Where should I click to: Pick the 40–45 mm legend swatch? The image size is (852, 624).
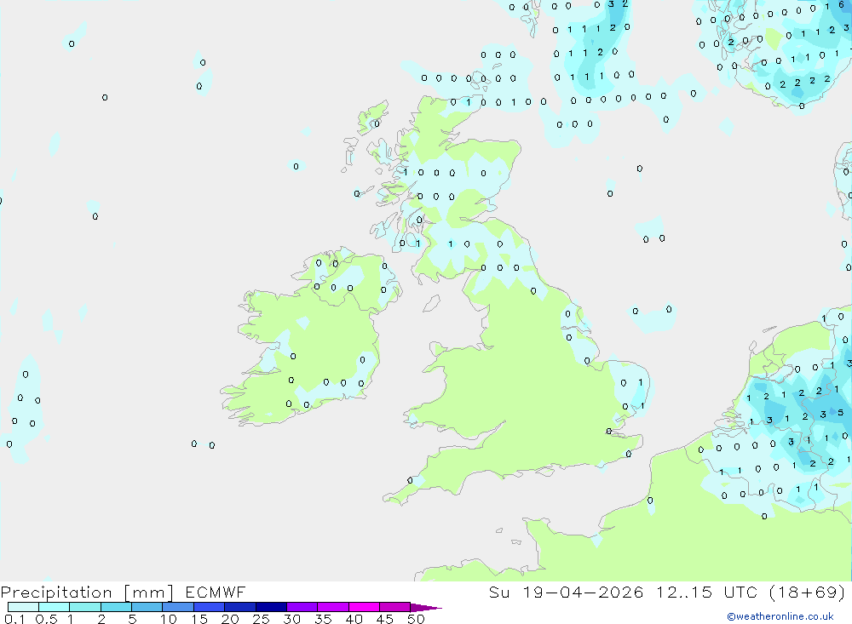(364, 607)
